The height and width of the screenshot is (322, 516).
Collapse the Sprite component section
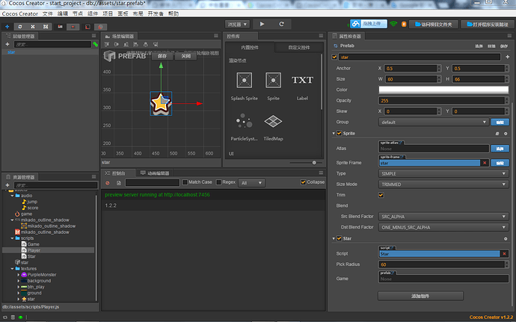[334, 134]
